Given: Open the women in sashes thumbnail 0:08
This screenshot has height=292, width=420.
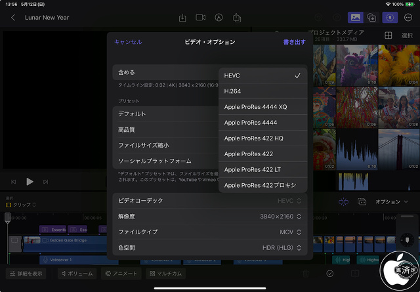Looking at the screenshot, I should pos(399,107).
